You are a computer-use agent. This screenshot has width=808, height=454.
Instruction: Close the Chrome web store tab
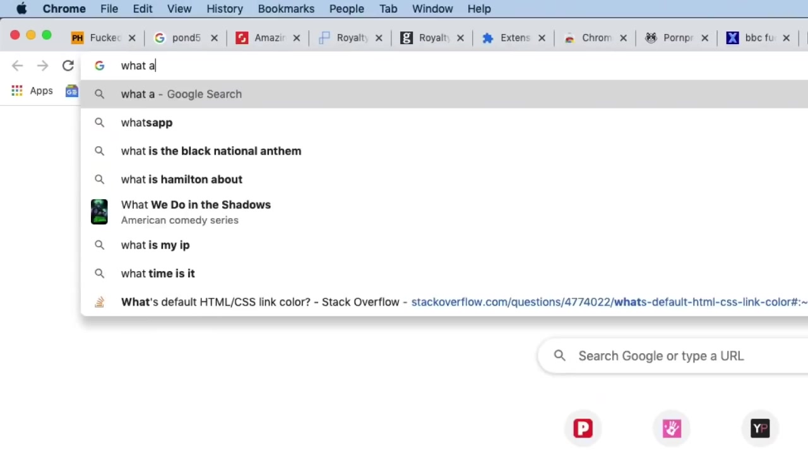coord(623,38)
